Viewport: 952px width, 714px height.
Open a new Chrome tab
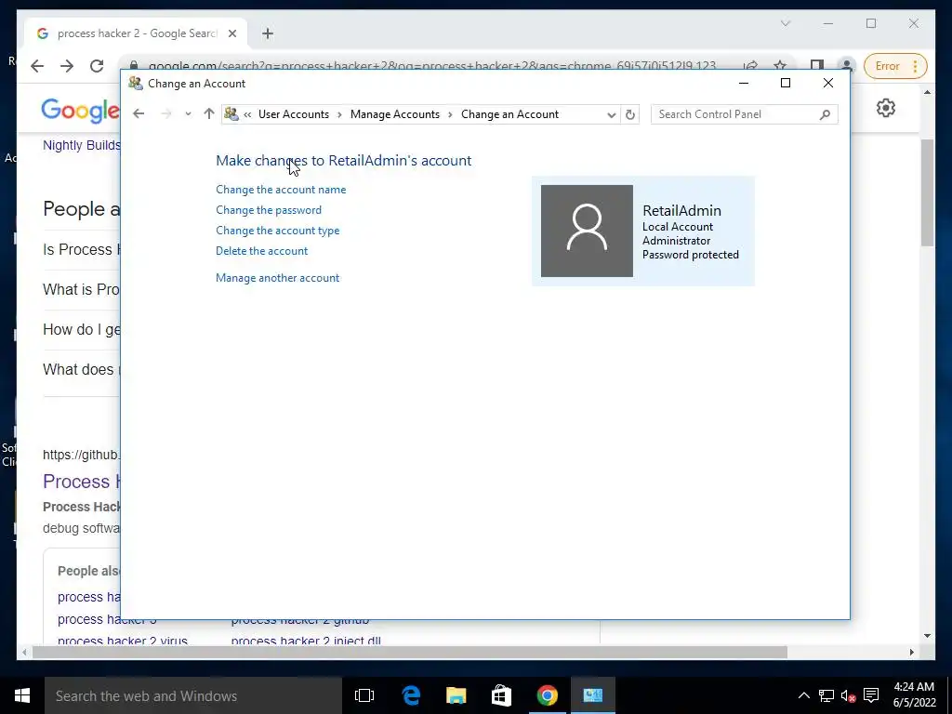[268, 33]
